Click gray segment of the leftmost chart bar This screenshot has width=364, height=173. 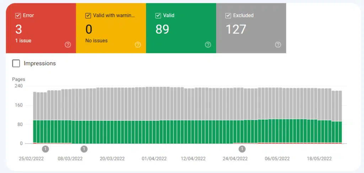click(34, 106)
